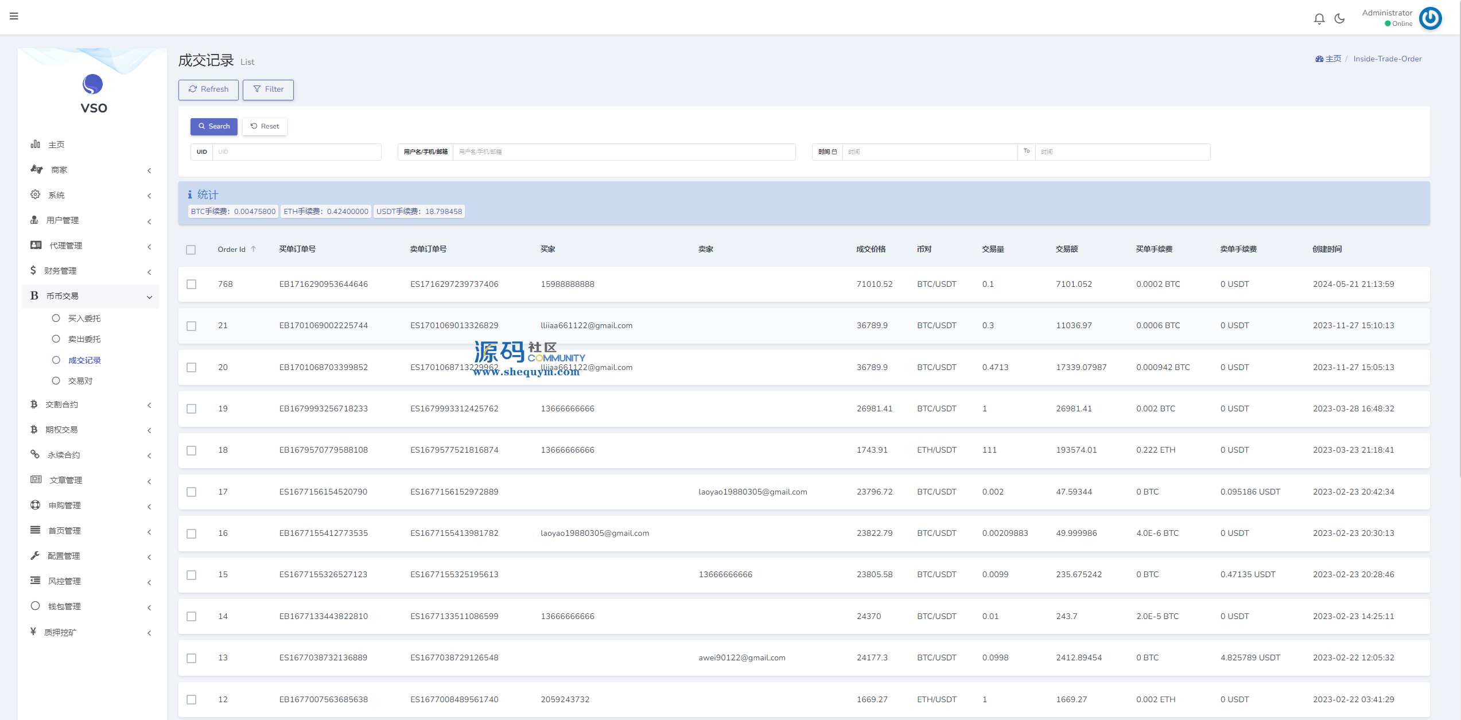Focus the start 时间 date field
This screenshot has width=1461, height=720.
(x=930, y=152)
